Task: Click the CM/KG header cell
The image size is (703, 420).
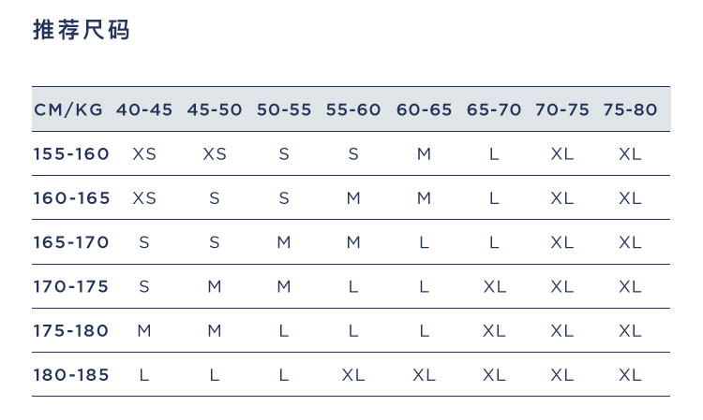Action: coord(68,109)
